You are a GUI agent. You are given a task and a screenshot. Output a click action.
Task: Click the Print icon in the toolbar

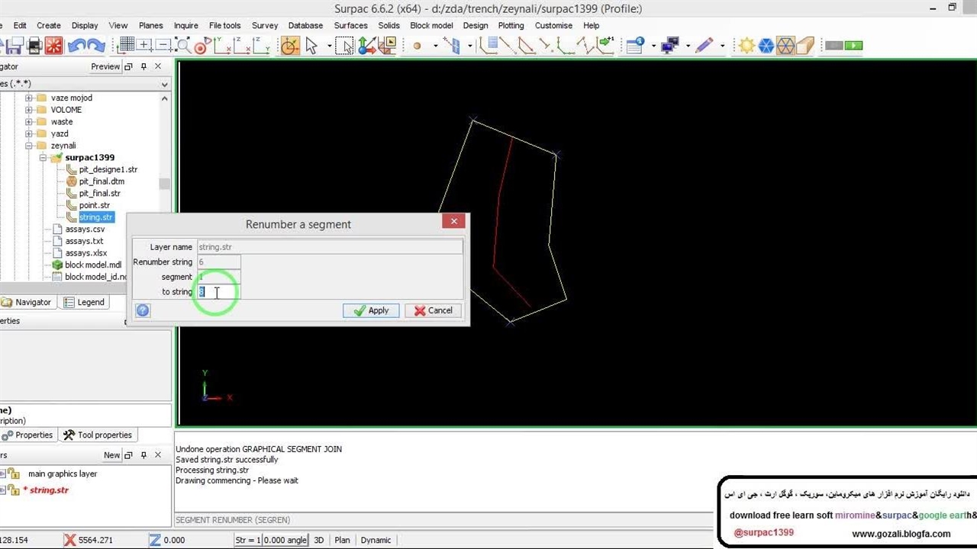tap(34, 46)
